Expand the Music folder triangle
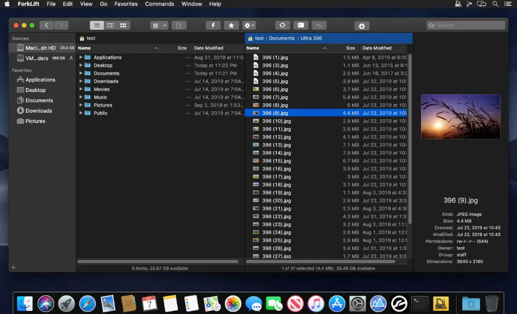Screen dimensions: 517x314 coord(81,97)
